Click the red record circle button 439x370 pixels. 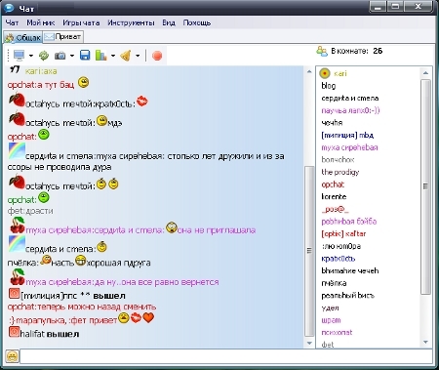tap(157, 56)
